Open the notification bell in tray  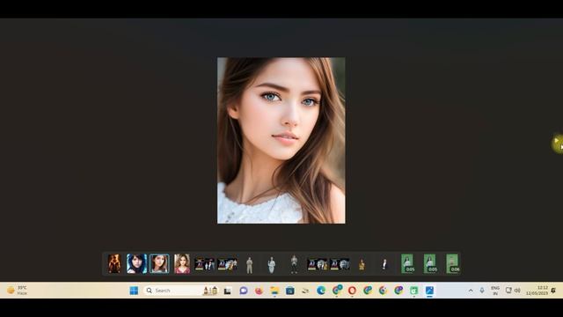(x=553, y=291)
